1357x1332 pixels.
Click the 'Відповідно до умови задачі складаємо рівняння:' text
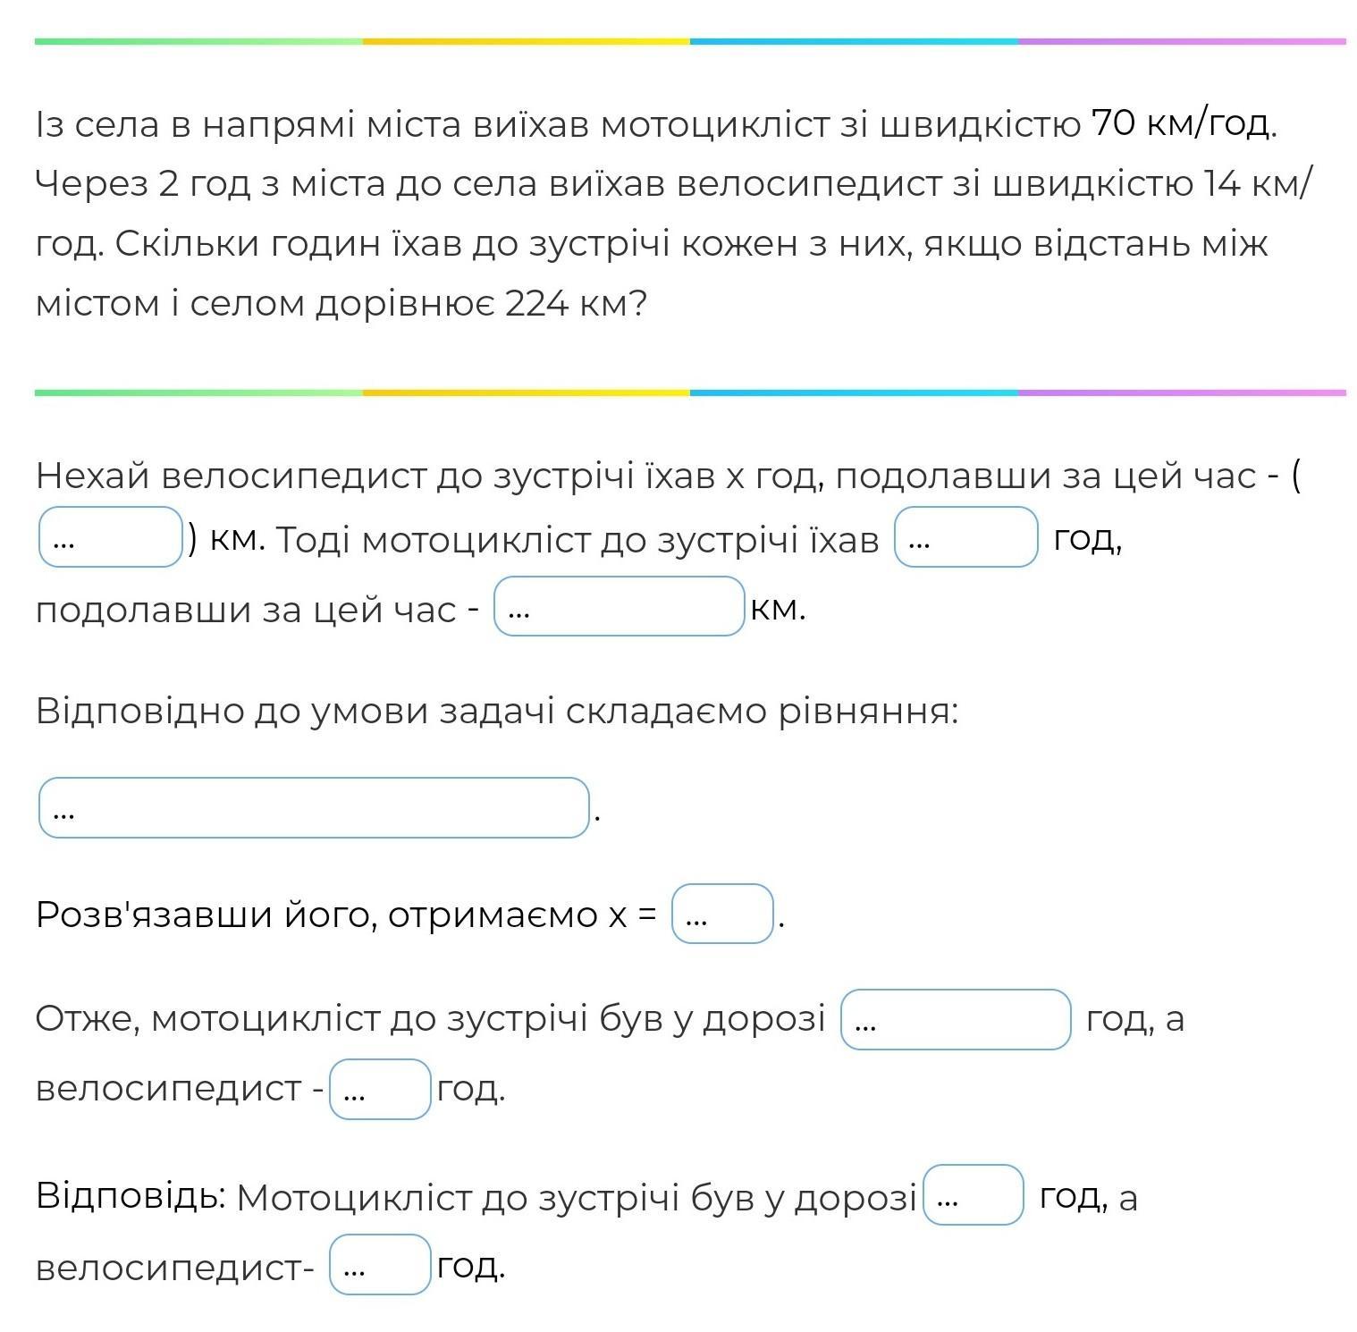[497, 712]
